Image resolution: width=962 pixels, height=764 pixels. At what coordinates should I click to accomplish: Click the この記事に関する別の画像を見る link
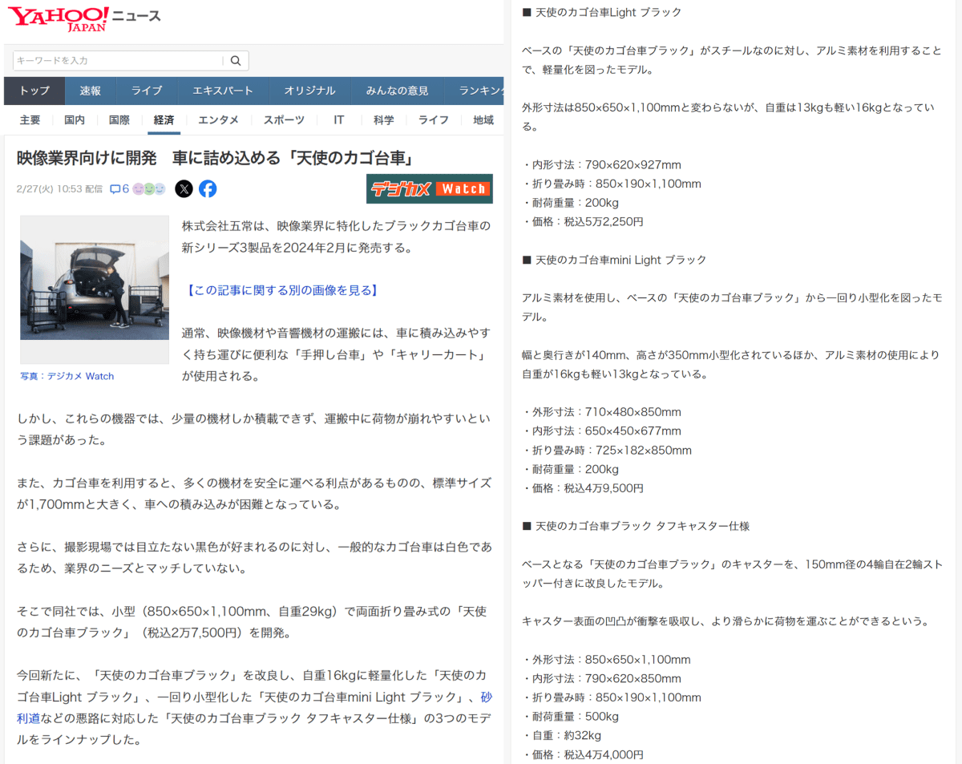[281, 290]
